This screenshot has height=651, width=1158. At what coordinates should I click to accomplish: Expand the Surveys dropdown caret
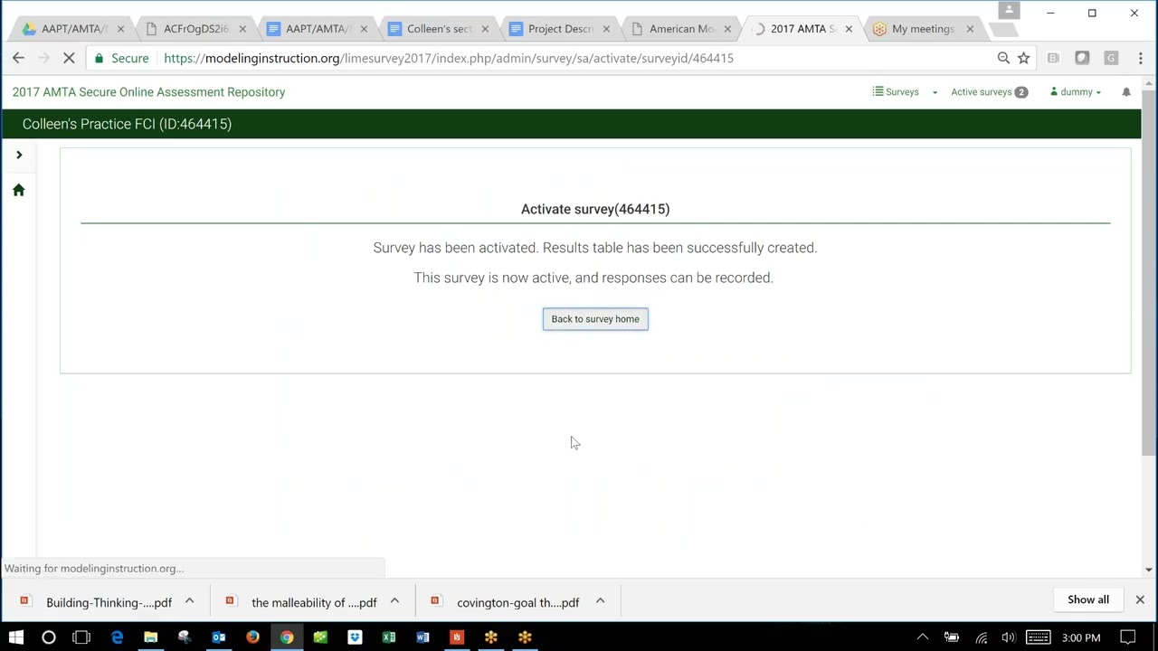click(935, 92)
